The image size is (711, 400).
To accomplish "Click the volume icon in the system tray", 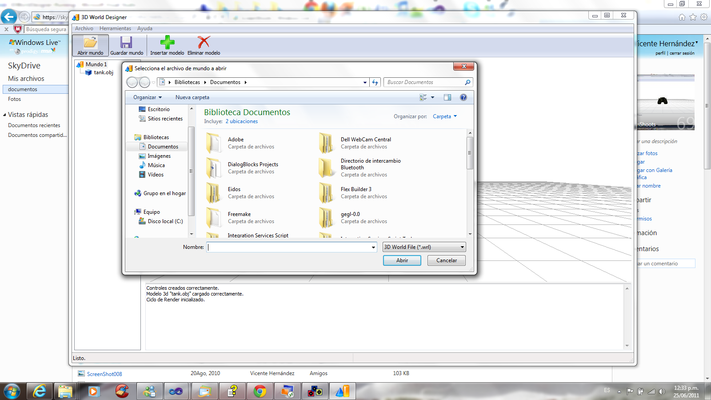I will pos(662,392).
